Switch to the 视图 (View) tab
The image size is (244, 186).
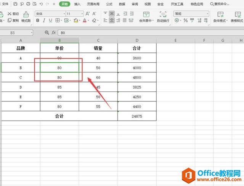[148, 4]
